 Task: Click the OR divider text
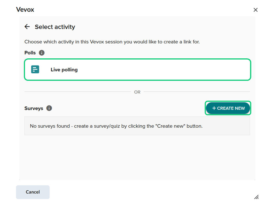point(137,92)
